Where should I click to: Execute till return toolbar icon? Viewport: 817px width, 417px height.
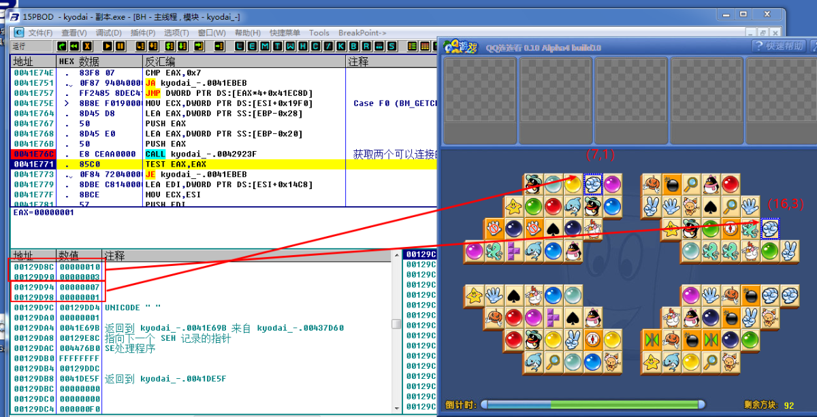pos(199,46)
